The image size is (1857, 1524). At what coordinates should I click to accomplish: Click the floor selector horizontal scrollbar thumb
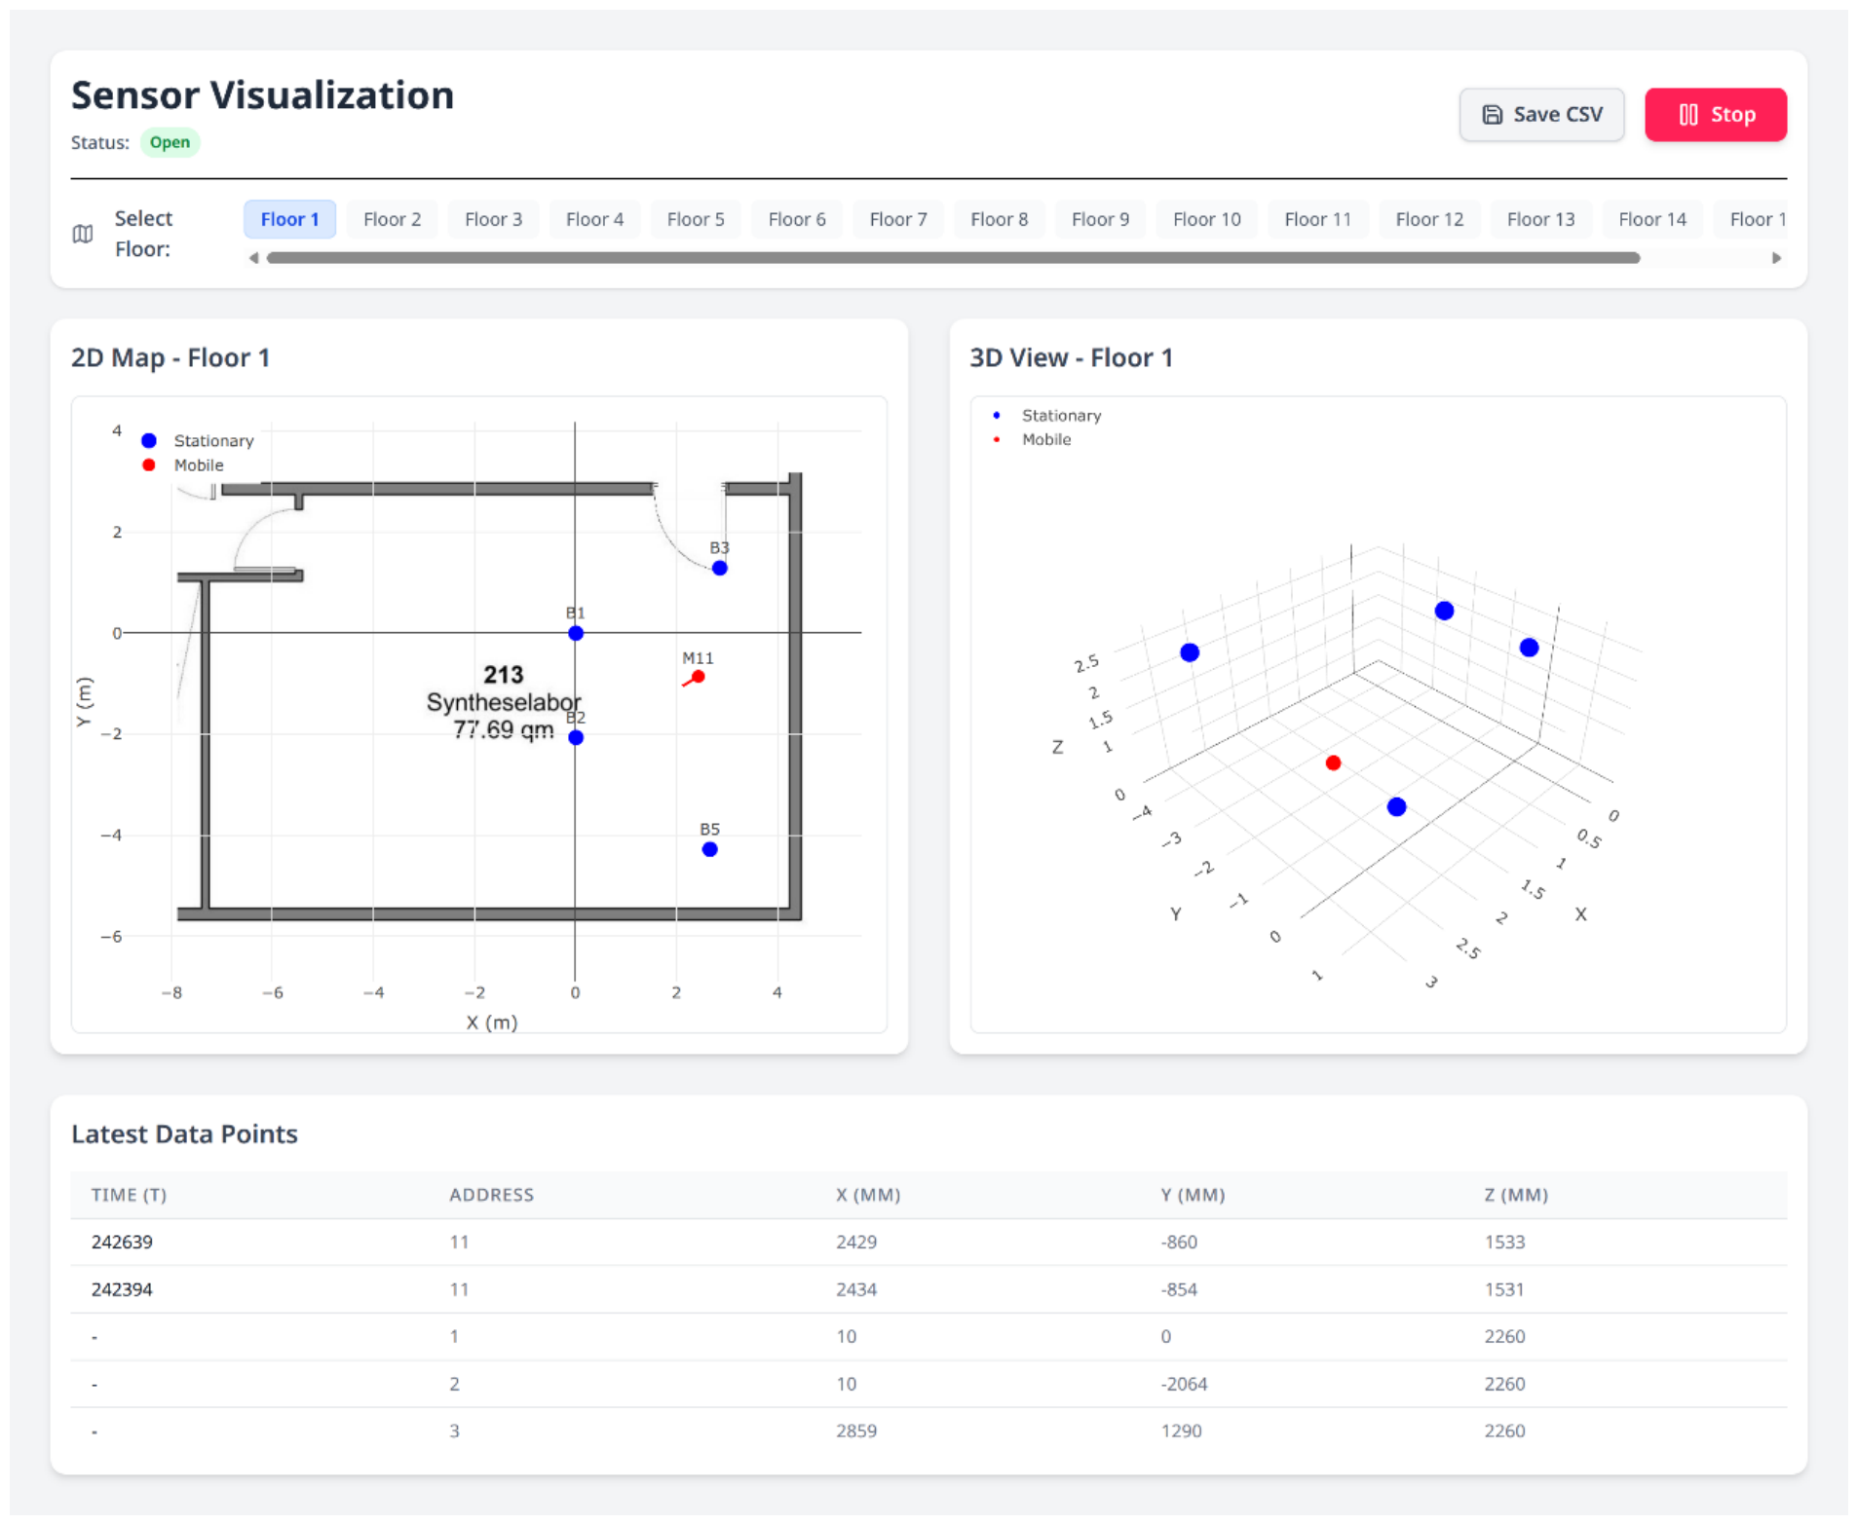952,258
